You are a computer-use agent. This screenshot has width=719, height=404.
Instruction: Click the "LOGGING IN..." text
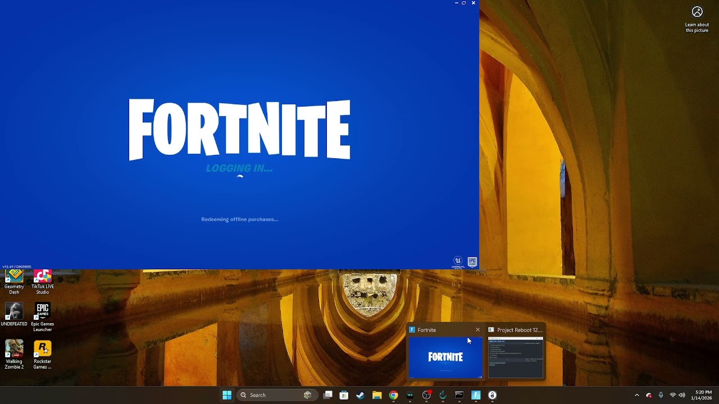239,168
